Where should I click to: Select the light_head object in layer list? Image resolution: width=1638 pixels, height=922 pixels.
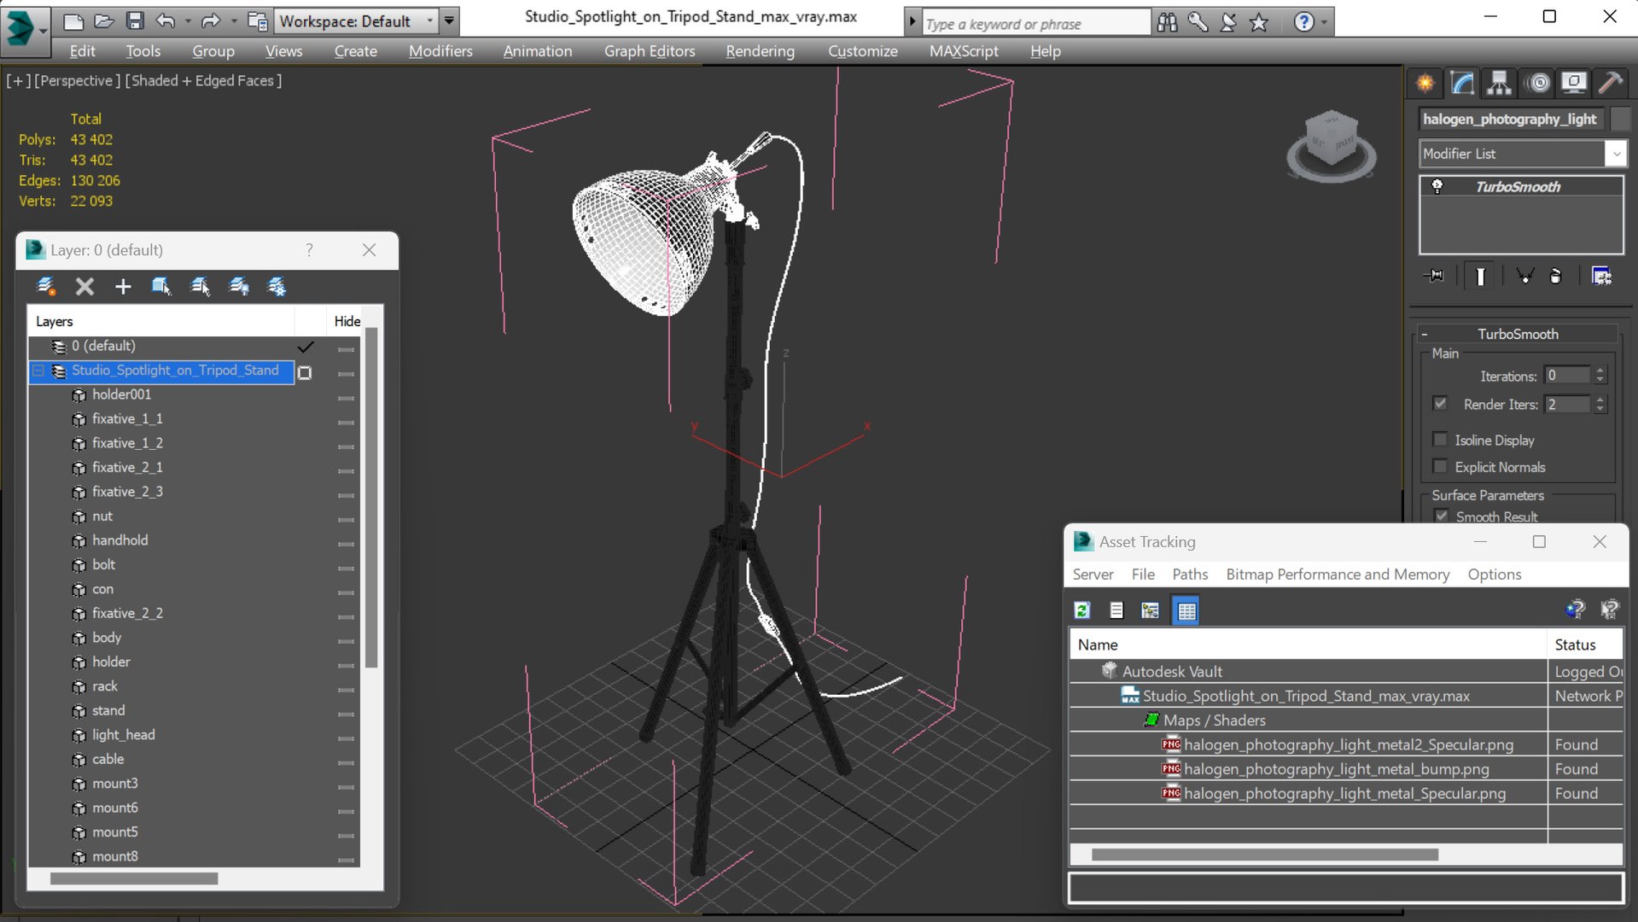124,735
